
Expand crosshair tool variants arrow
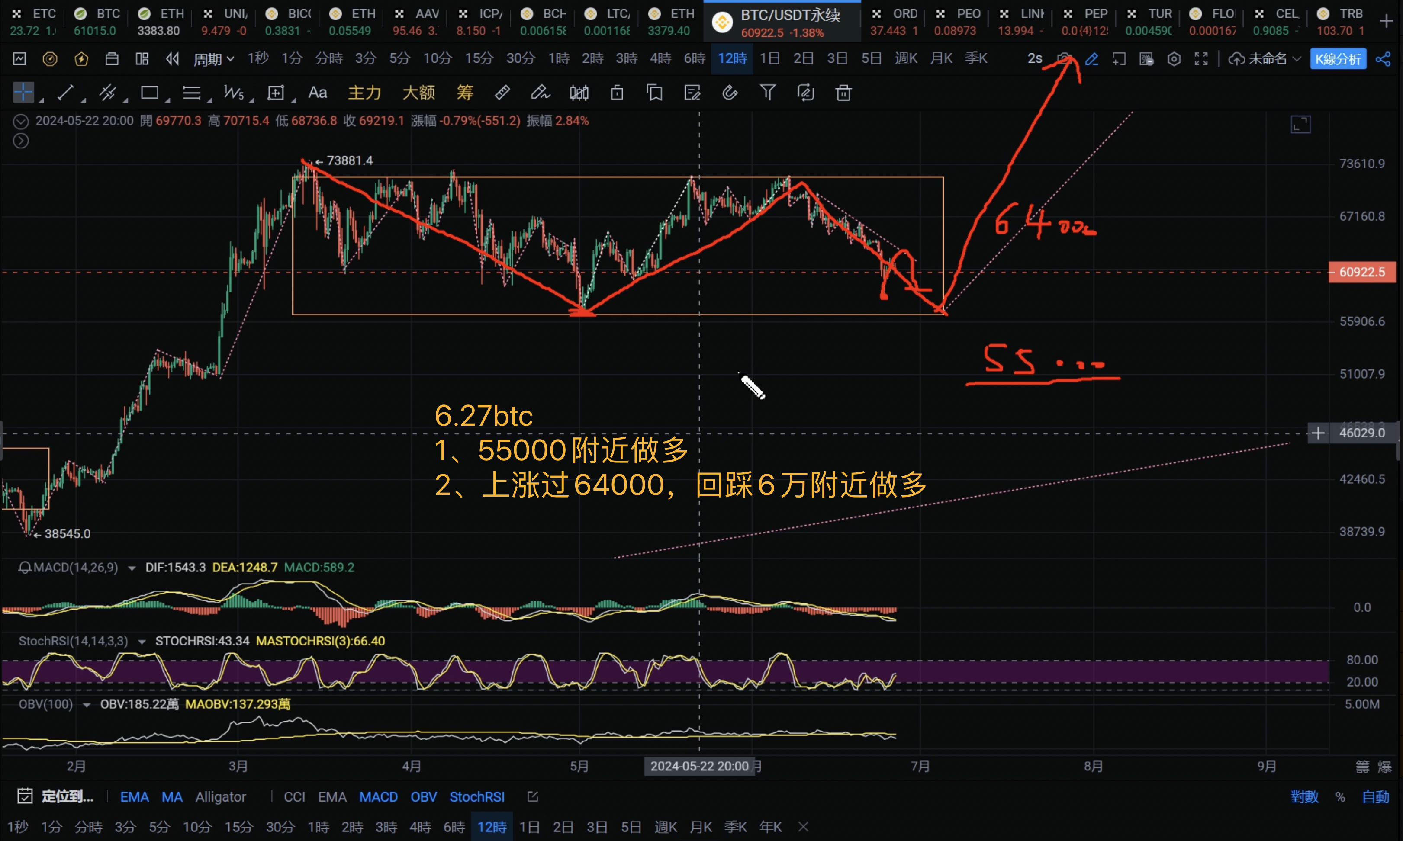coord(41,100)
